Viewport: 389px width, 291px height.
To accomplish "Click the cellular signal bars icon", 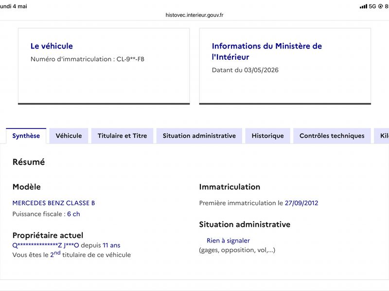I will coord(363,6).
